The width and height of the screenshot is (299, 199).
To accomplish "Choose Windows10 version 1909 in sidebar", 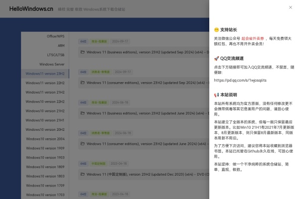I will point(45,148).
